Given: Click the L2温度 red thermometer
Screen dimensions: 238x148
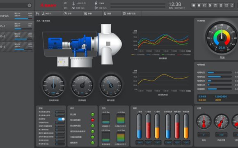Looking at the screenshot, I should (x=148, y=126).
